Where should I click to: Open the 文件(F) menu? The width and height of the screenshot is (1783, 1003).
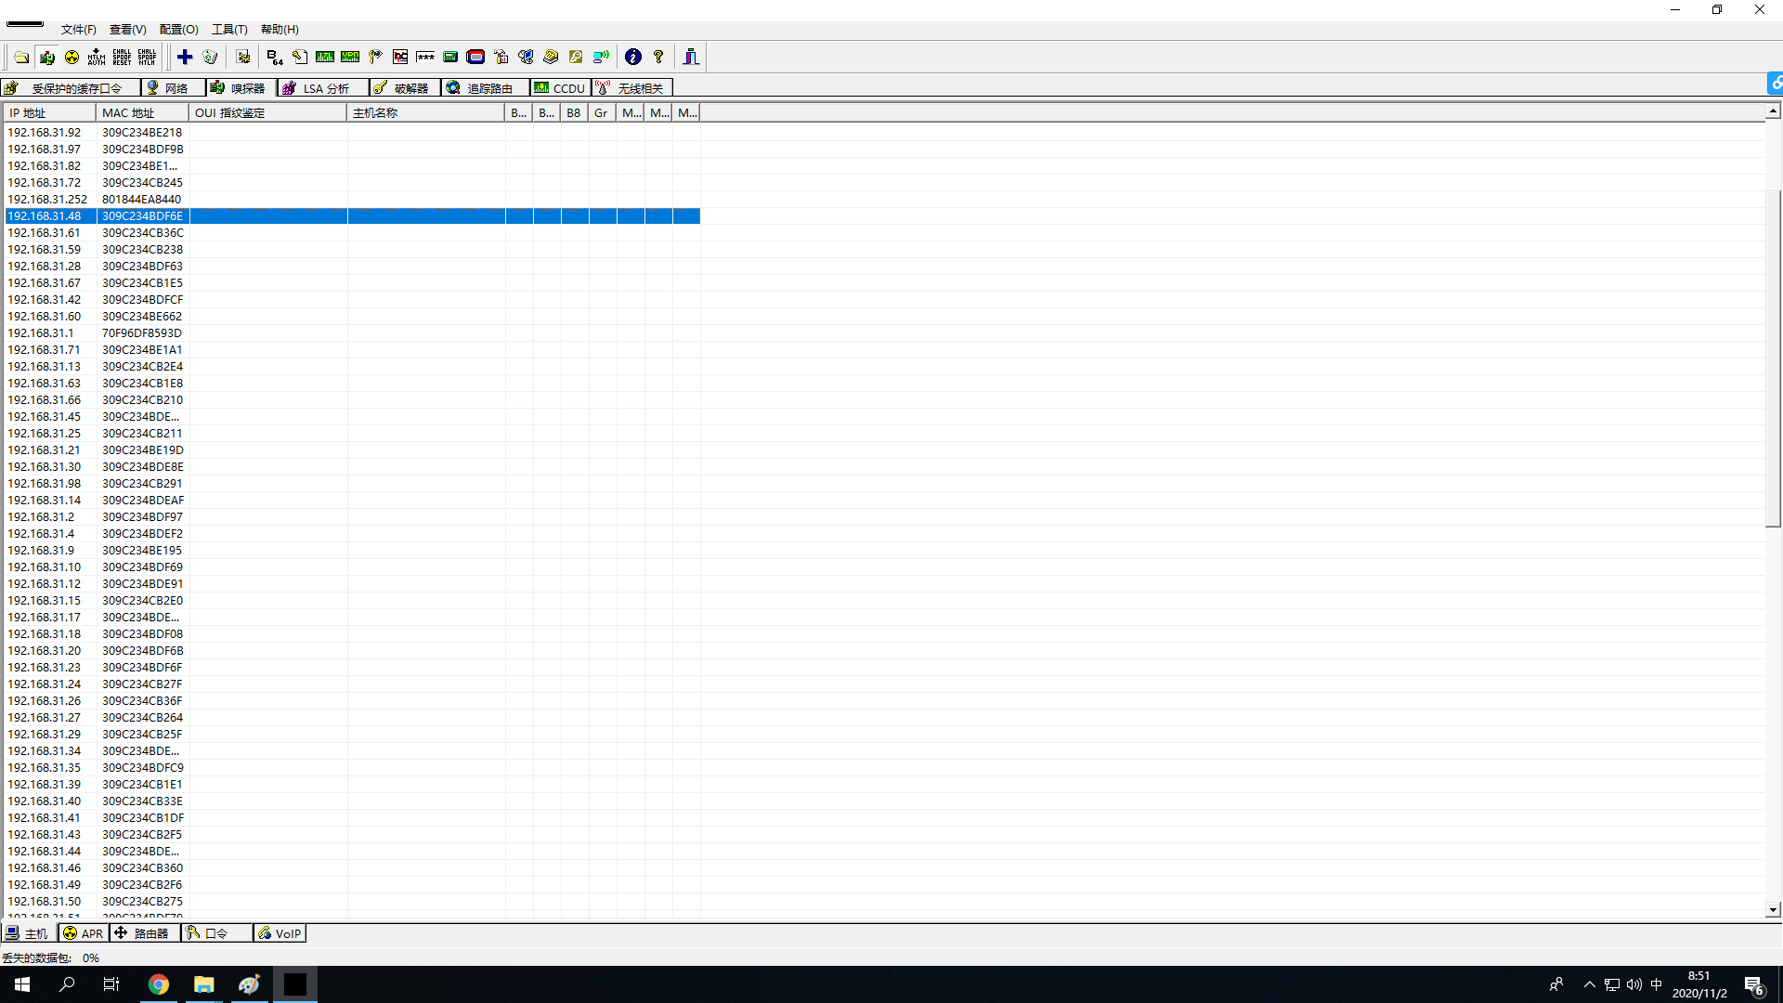click(78, 30)
